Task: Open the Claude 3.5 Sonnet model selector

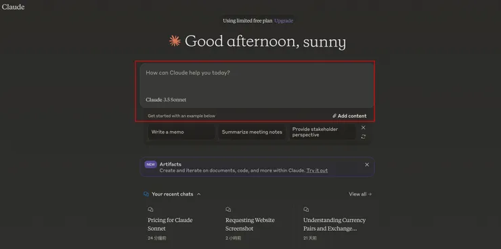Action: coord(166,100)
